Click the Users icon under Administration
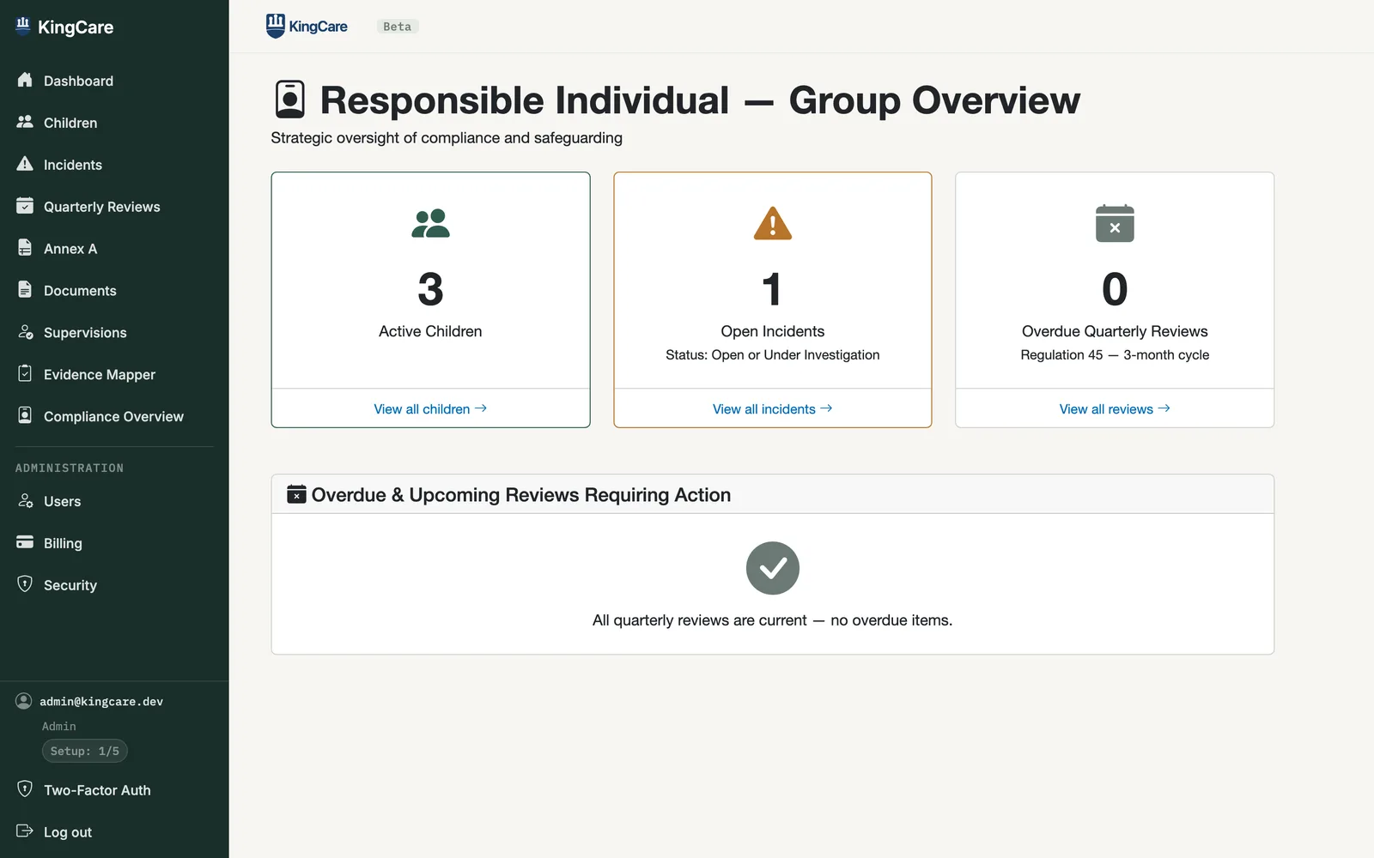 click(x=25, y=501)
